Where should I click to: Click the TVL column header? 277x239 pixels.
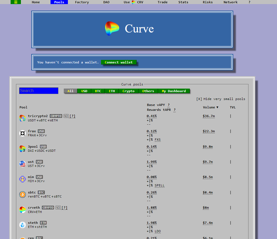(x=233, y=107)
